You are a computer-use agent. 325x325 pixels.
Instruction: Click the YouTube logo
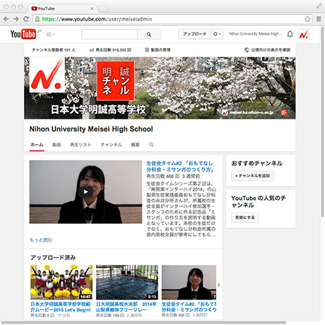[23, 34]
